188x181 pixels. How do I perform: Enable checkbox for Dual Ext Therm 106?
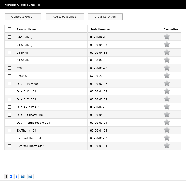click(10, 115)
